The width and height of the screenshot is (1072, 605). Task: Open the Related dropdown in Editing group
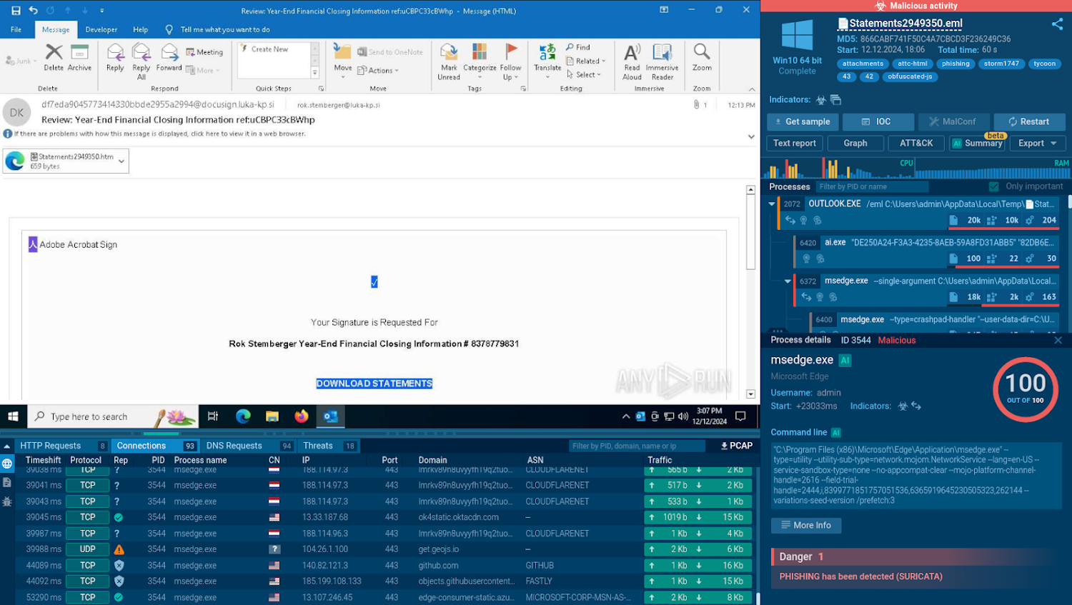coord(586,61)
